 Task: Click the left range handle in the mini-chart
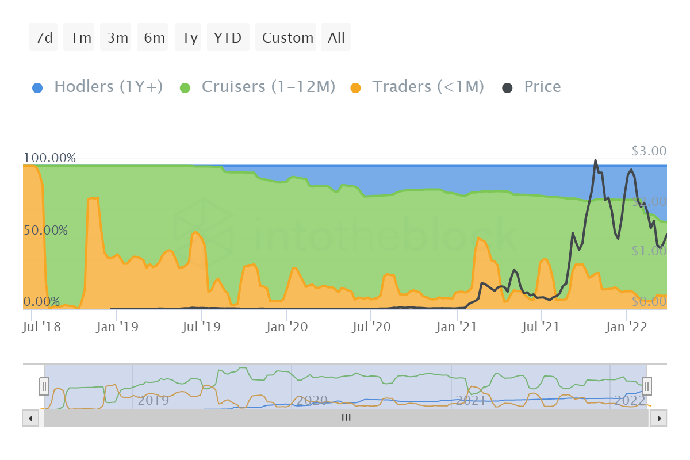click(44, 386)
